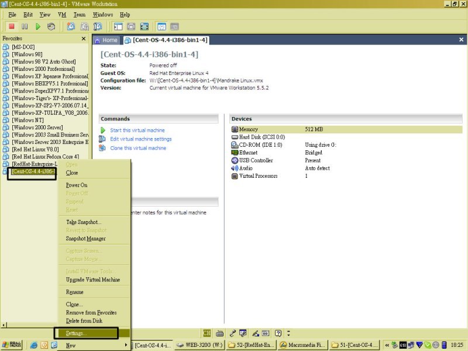This screenshot has height=351, width=468.
Task: Switch to the Home tab
Action: tap(106, 40)
